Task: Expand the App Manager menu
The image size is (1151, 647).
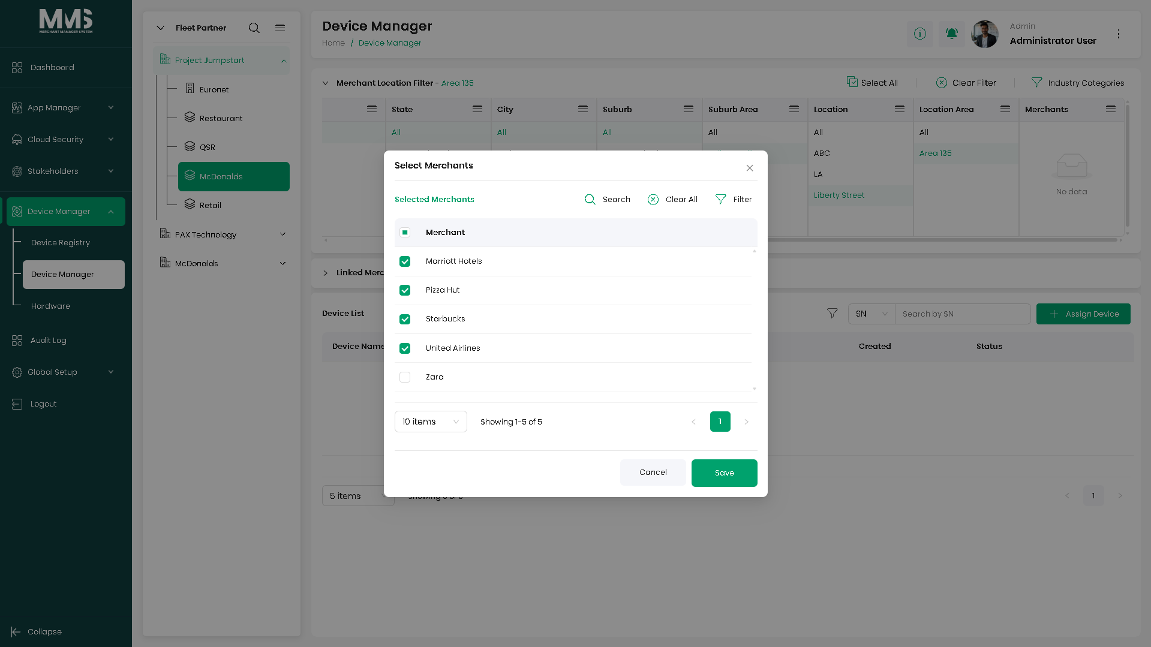Action: [111, 108]
